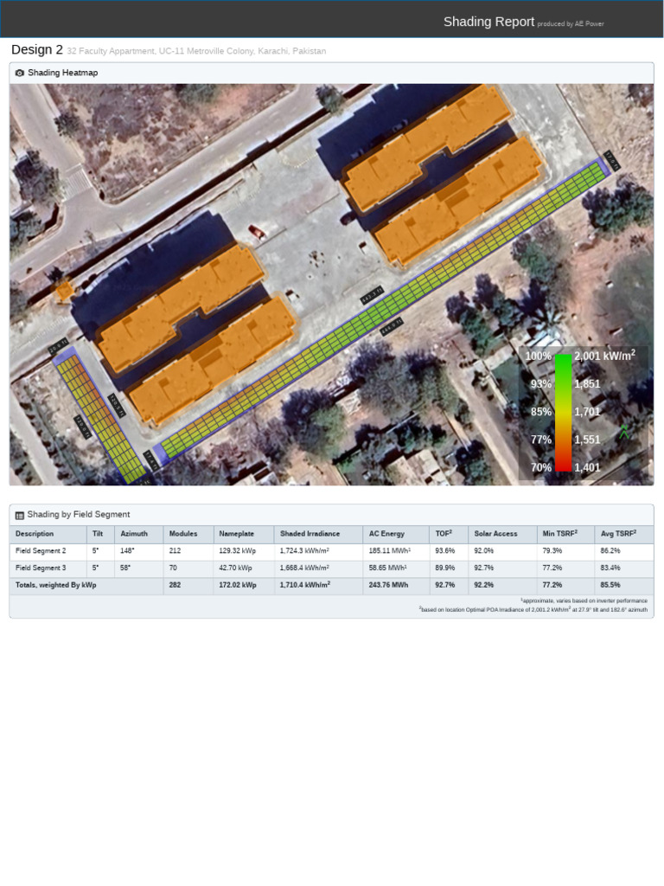The height and width of the screenshot is (886, 664).
Task: Click the 70 modules cell
Action: point(173,568)
